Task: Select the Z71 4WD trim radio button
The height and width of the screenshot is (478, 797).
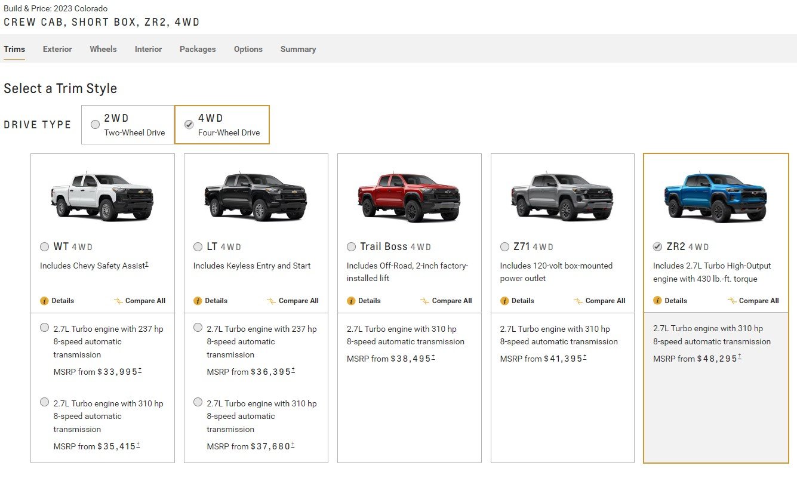Action: tap(504, 246)
